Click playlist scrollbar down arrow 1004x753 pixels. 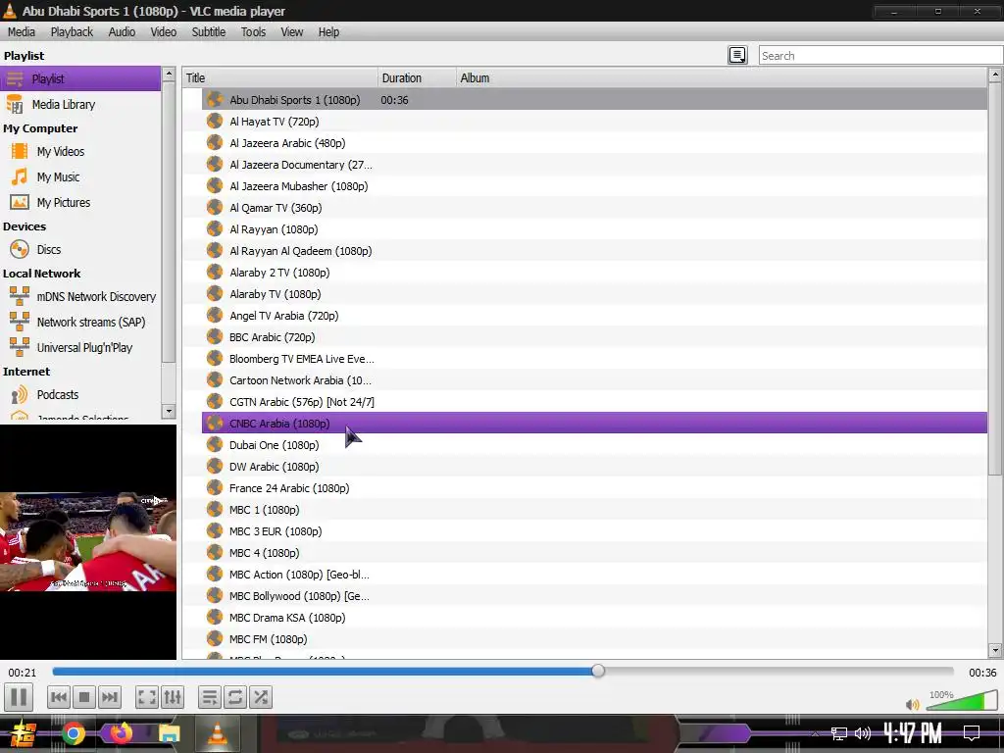click(995, 651)
